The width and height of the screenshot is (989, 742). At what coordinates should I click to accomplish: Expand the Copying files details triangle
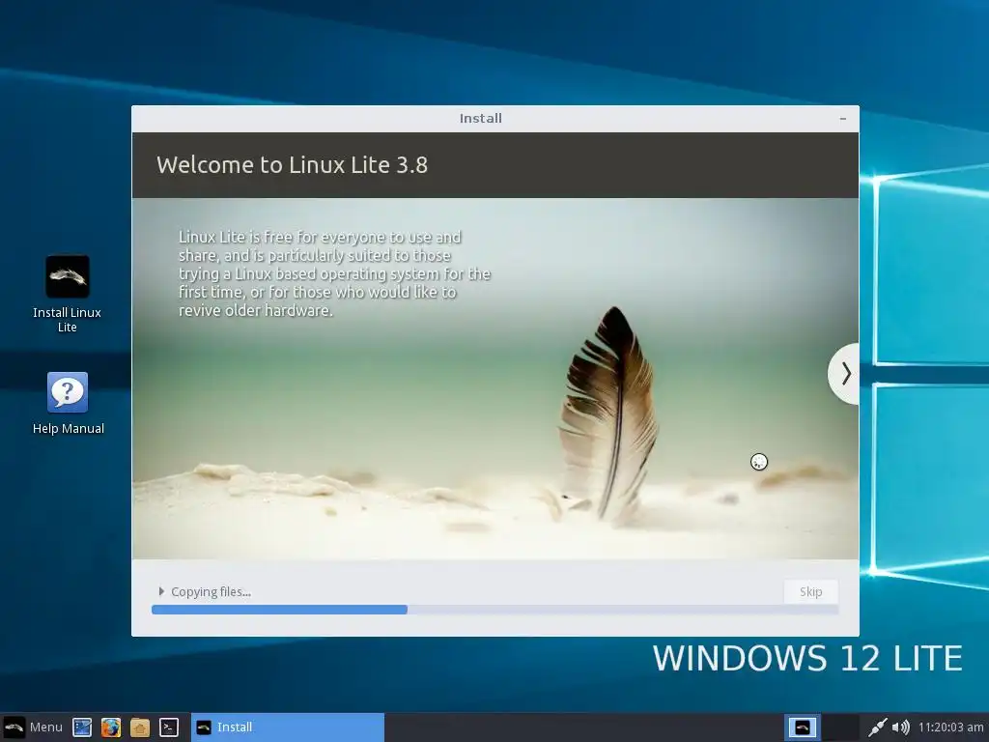[161, 592]
